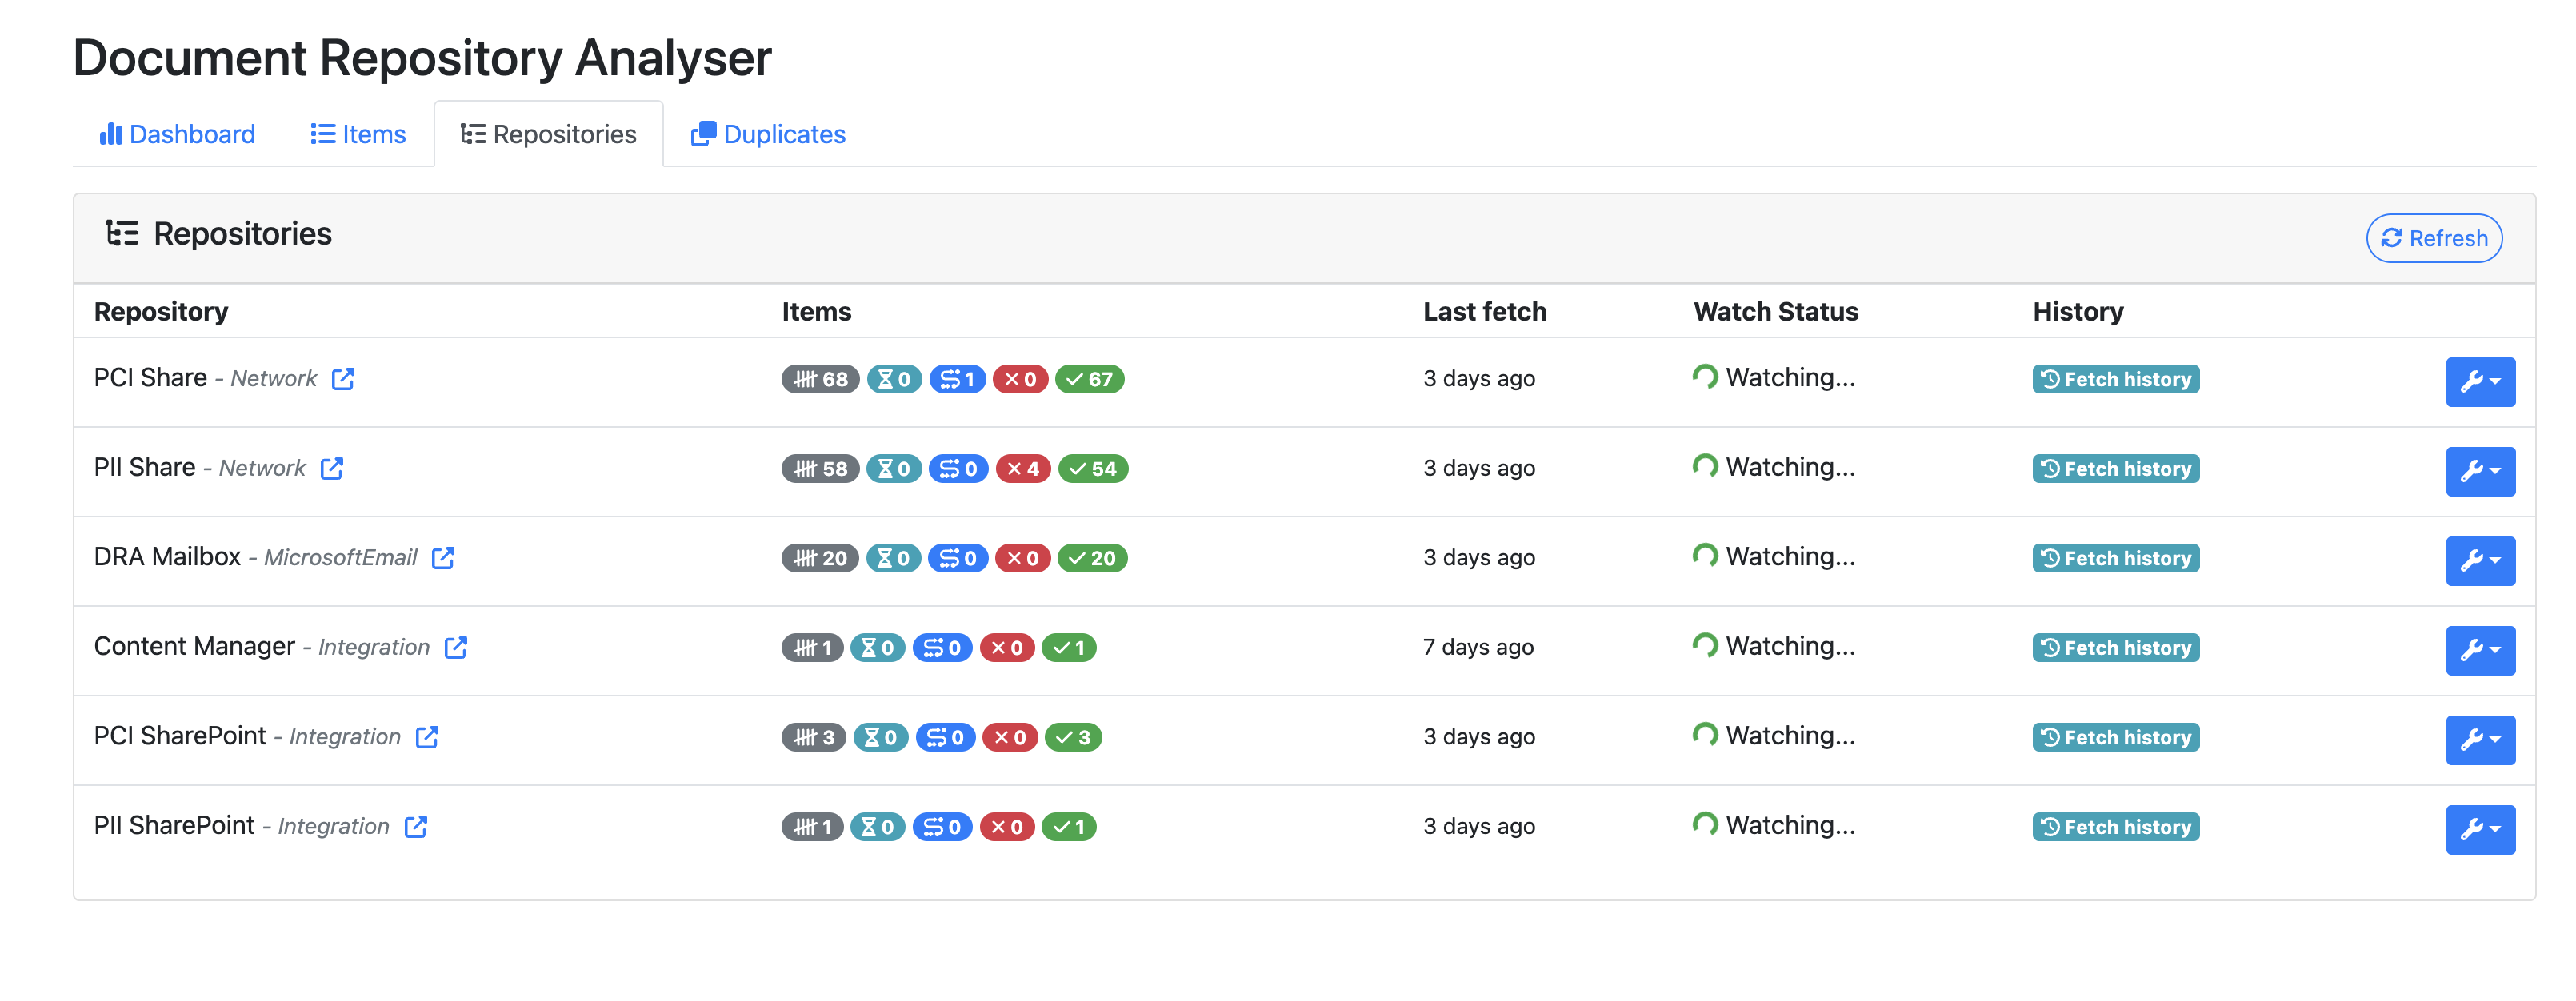Open external link icon for PCI Share
Image resolution: width=2576 pixels, height=1001 pixels.
[x=343, y=379]
